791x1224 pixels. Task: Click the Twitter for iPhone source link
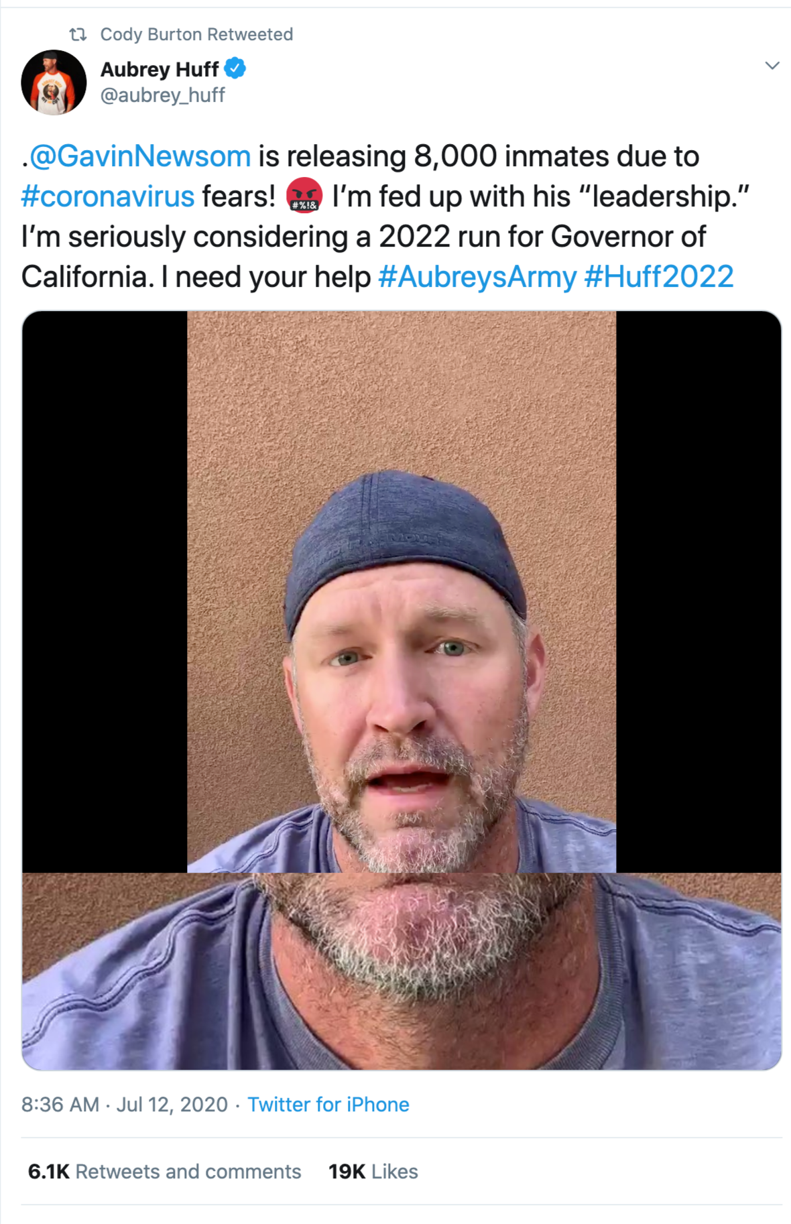click(x=328, y=1104)
